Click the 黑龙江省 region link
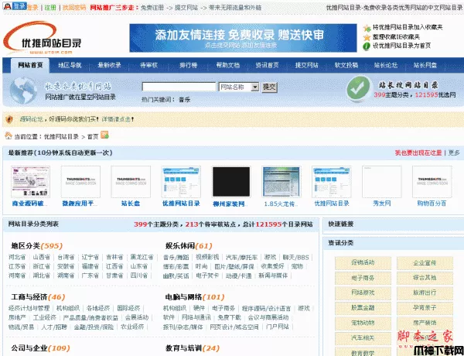This screenshot has width=464, height=356. [x=142, y=257]
